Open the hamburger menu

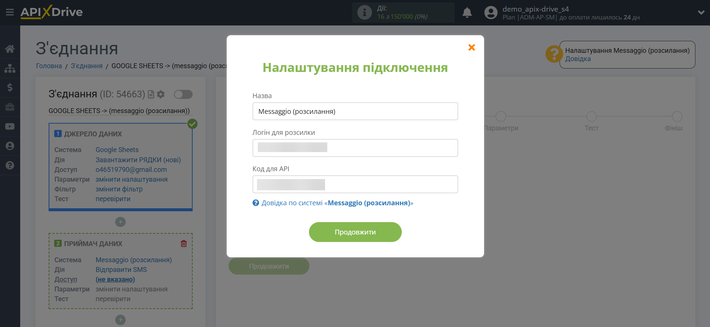click(10, 12)
